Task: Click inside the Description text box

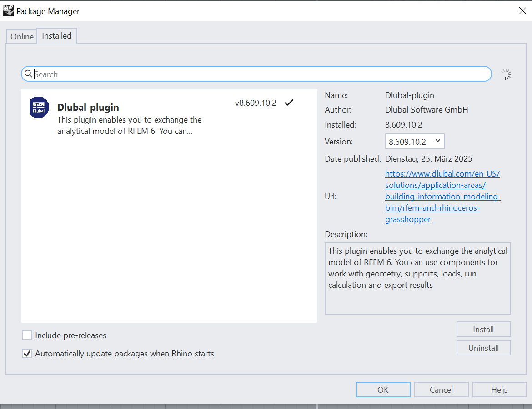Action: [x=418, y=278]
